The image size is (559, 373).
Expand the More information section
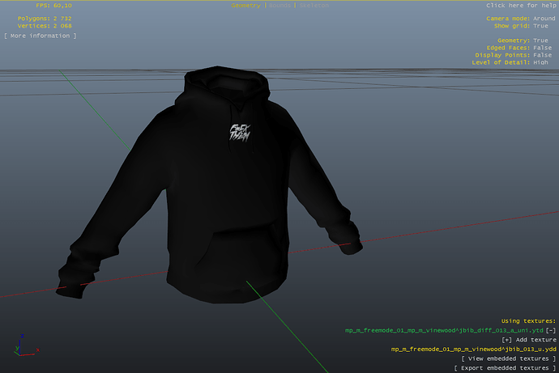(40, 36)
